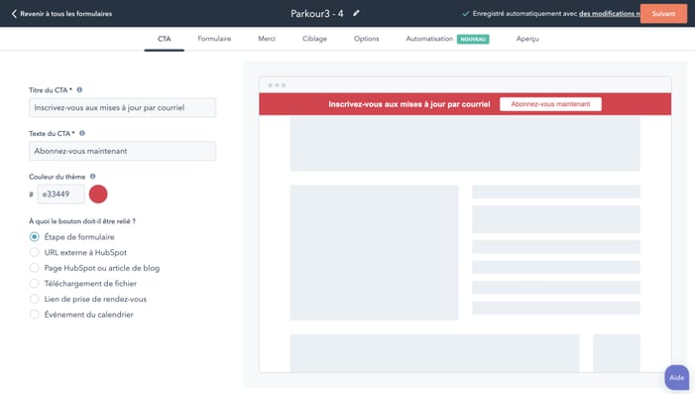The width and height of the screenshot is (695, 394).
Task: Click the pencil icon to rename Parkour3 - 4
Action: pyautogui.click(x=356, y=13)
